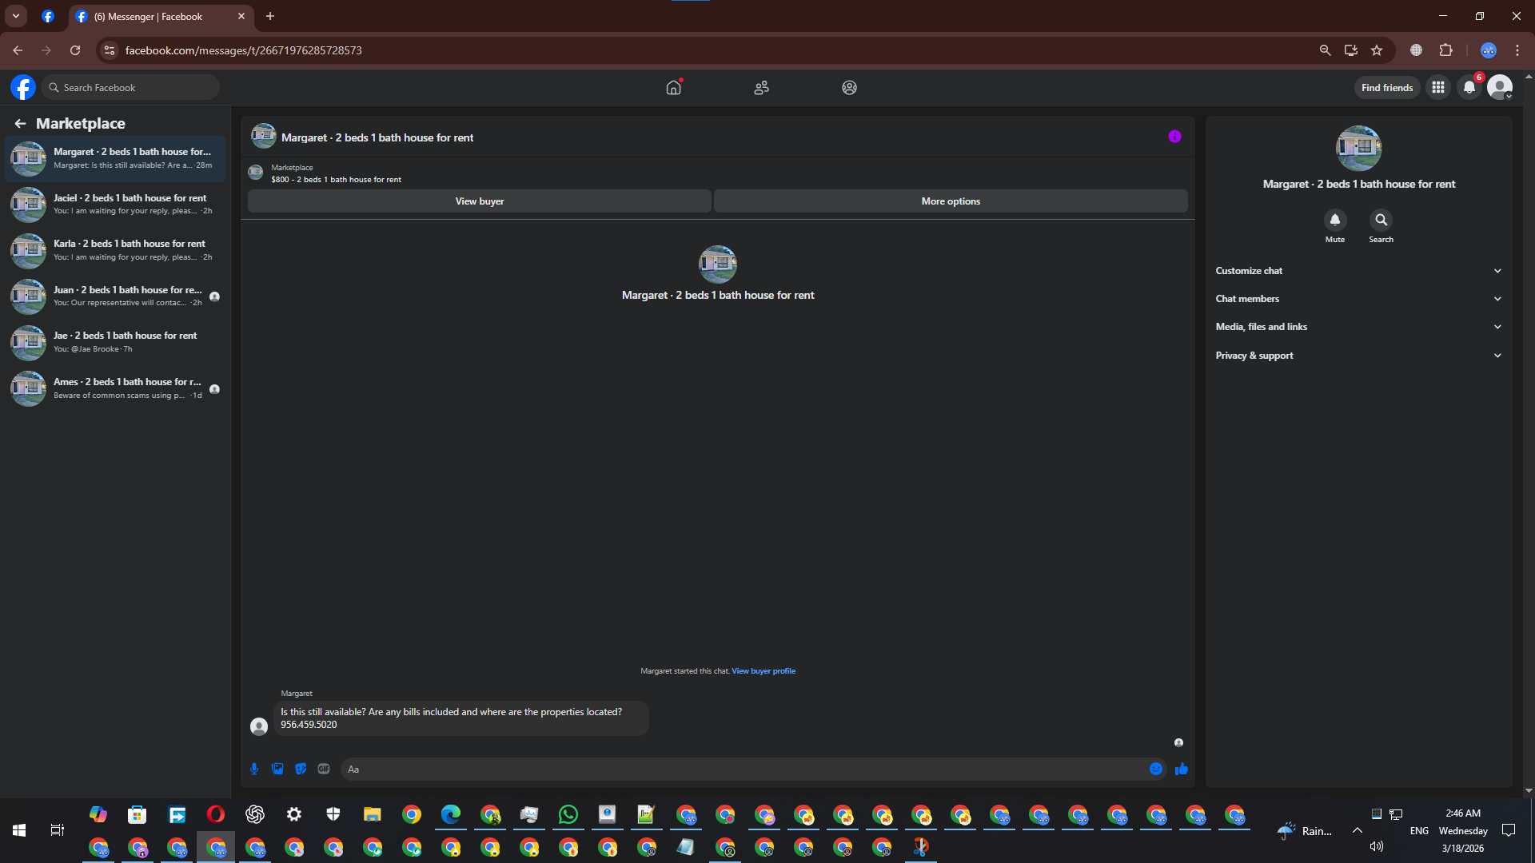Open the taskbar clock and date
This screenshot has width=1535, height=863.
point(1463,830)
